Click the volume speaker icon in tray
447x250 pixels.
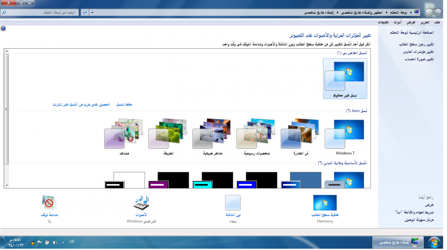coord(55,242)
